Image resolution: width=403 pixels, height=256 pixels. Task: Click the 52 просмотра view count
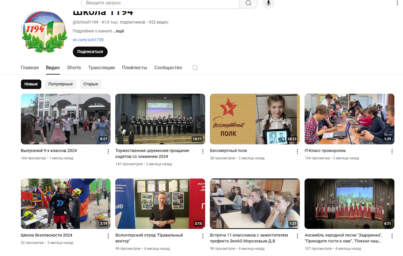(32, 243)
